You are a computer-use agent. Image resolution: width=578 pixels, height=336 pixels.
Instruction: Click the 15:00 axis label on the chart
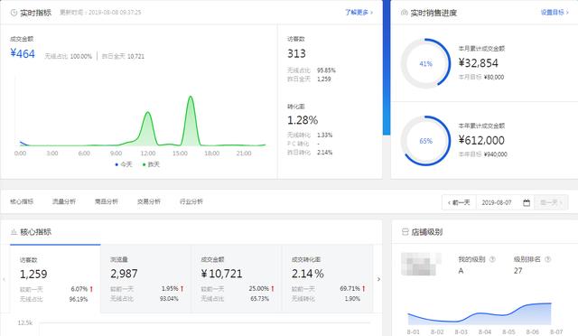(x=180, y=153)
